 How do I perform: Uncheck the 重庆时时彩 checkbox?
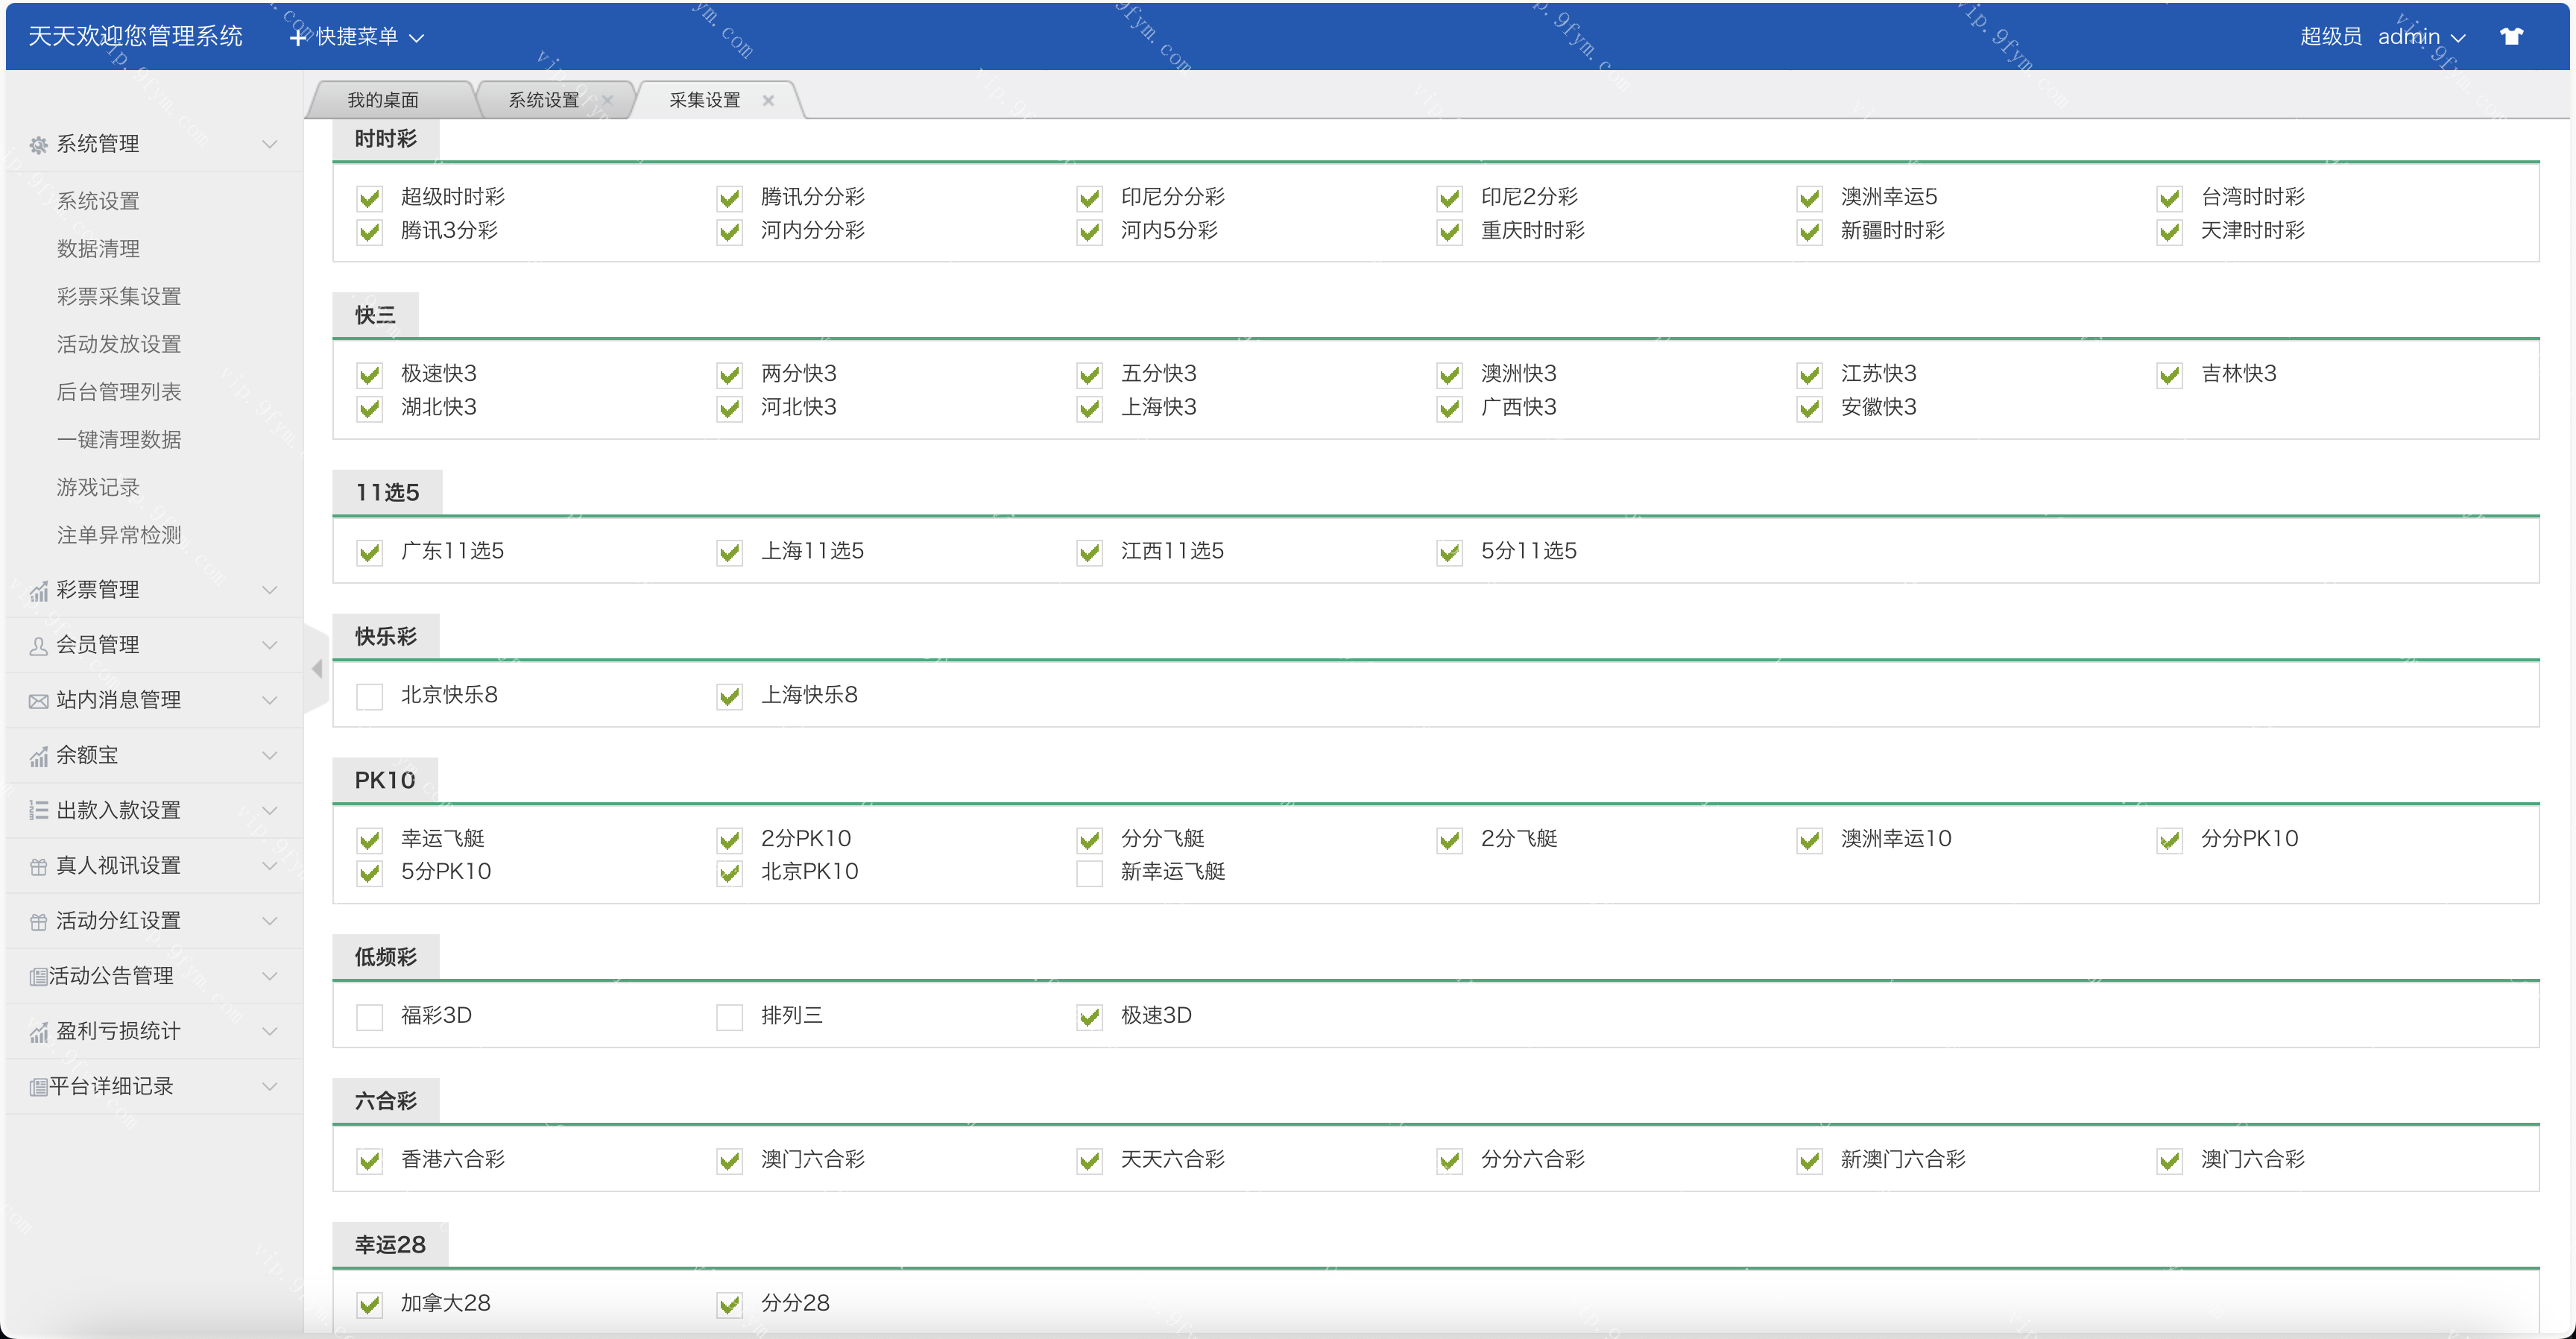[x=1449, y=232]
